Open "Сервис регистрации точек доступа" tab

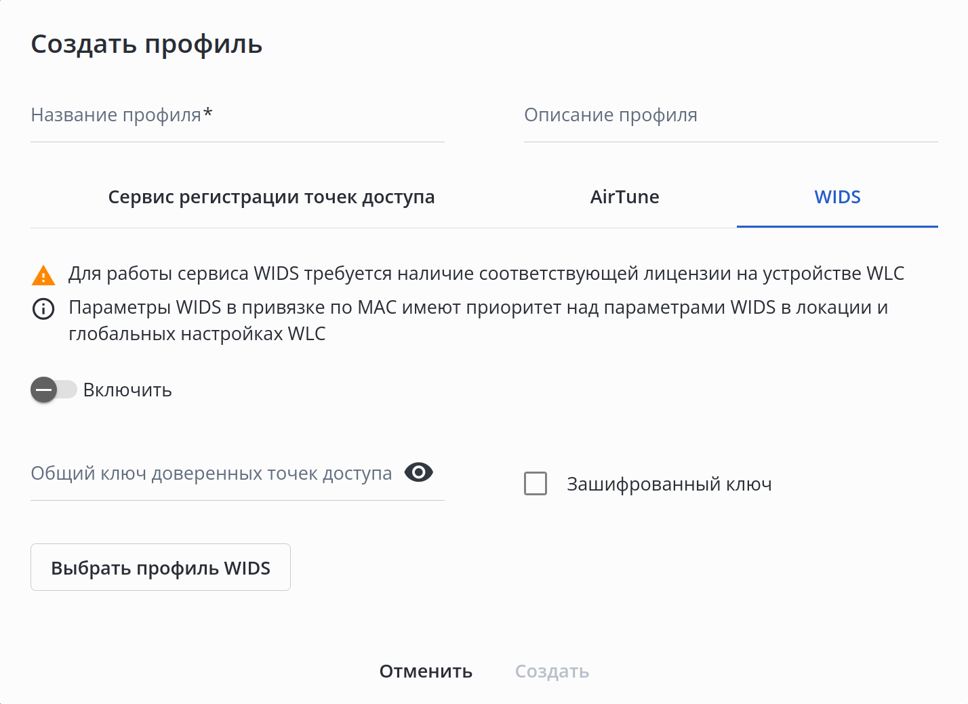coord(271,197)
